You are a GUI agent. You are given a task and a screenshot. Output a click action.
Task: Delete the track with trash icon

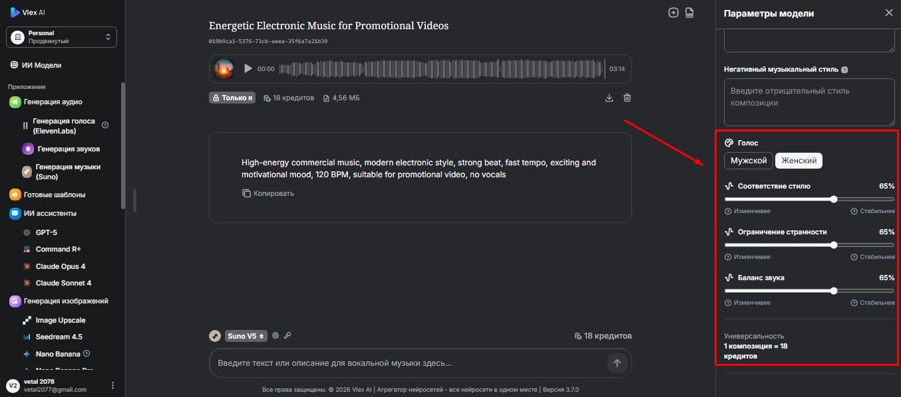[x=627, y=98]
